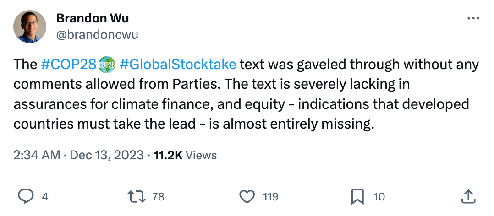
Task: Click the share upload arrow icon
Action: click(x=467, y=197)
